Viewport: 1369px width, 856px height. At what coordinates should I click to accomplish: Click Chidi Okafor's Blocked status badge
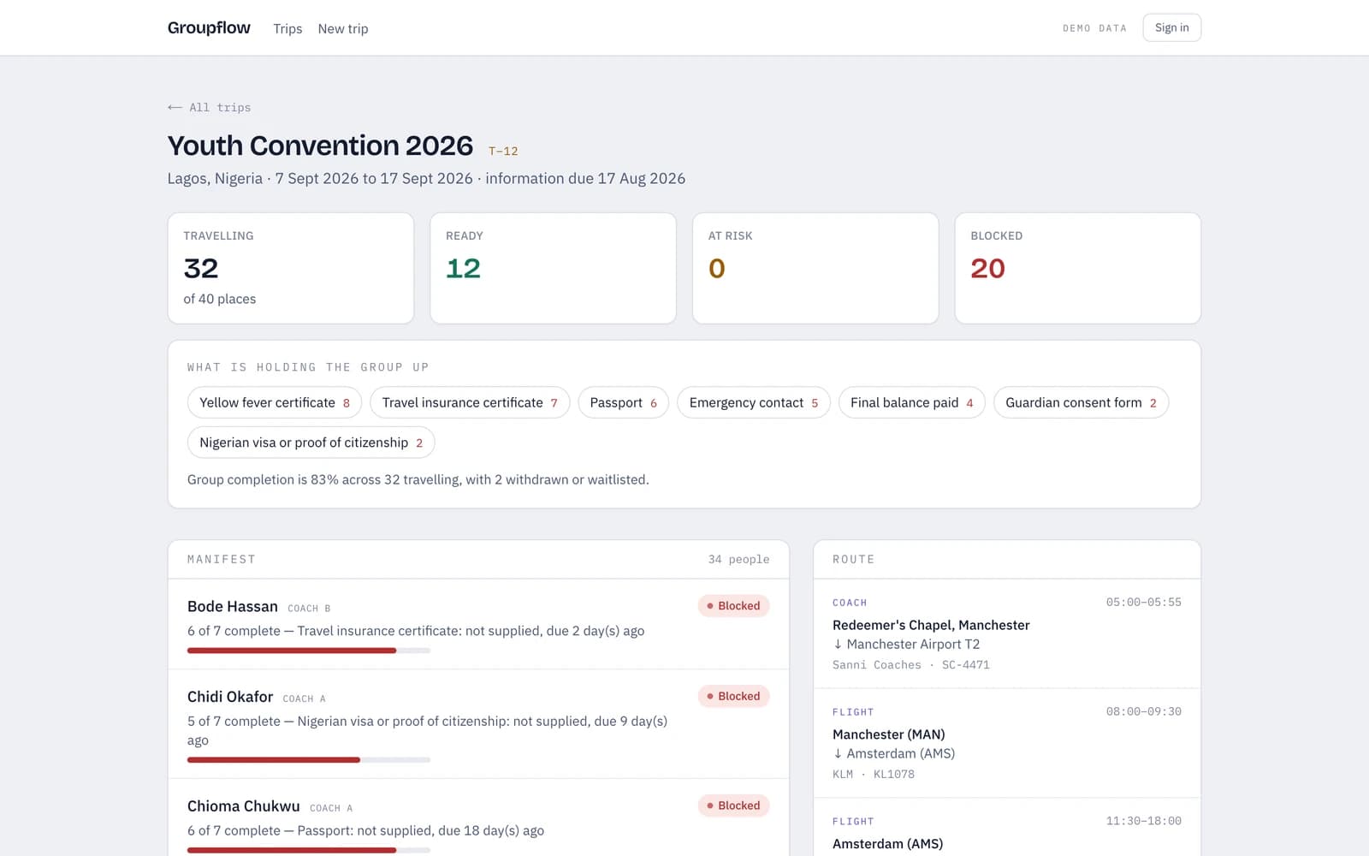point(733,696)
